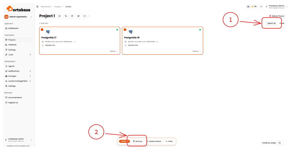This screenshot has width=293, height=150.
Task: Open the megaphone notifications icon beside Project 1
Action: click(78, 16)
